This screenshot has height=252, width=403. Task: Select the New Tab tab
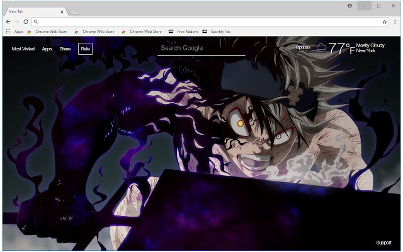[x=35, y=11]
